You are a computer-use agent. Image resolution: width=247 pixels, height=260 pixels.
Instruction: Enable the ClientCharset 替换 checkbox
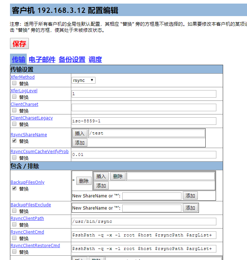point(14,110)
